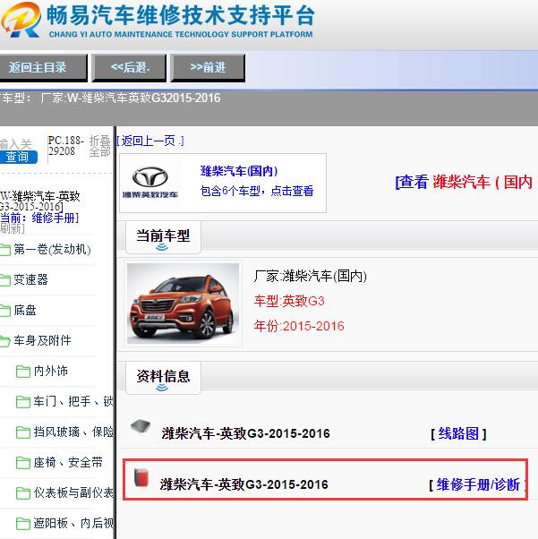The image size is (538, 539).
Task: Open the 线路图 link
Action: tap(458, 433)
